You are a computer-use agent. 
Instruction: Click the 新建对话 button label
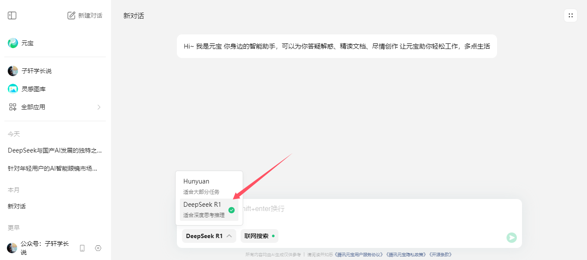click(90, 15)
